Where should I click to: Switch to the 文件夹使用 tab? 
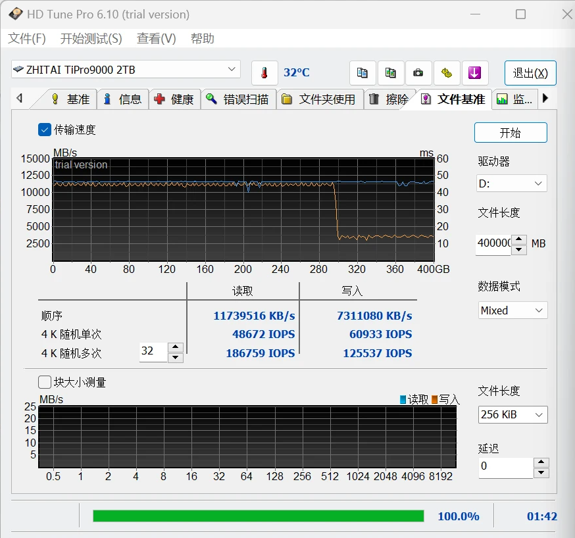[320, 99]
